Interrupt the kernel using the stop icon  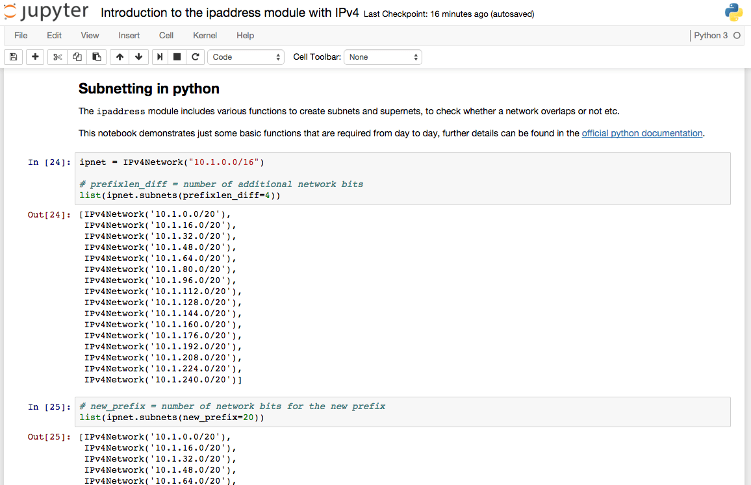coord(176,56)
